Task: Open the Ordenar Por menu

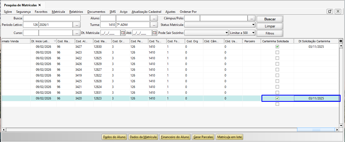Action: click(188, 12)
